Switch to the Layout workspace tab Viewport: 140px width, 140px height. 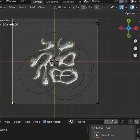pos(38,2)
